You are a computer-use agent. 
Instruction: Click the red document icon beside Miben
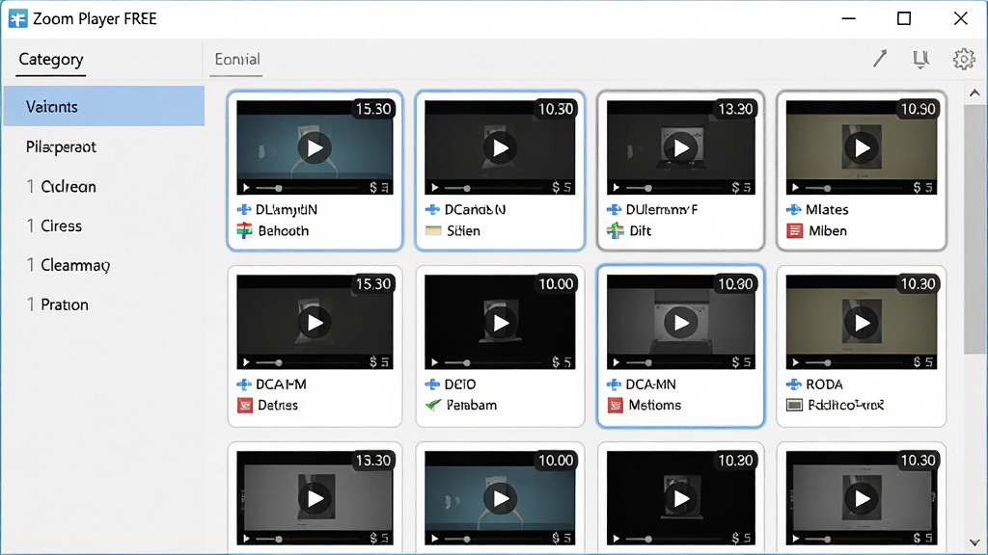tap(795, 231)
